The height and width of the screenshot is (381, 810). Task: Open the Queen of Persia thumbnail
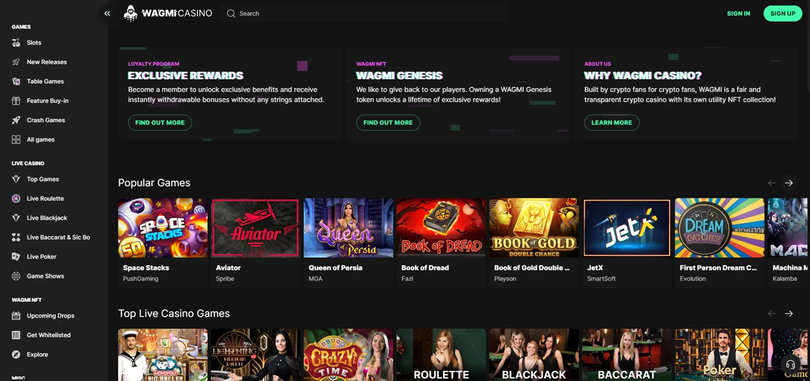[348, 227]
